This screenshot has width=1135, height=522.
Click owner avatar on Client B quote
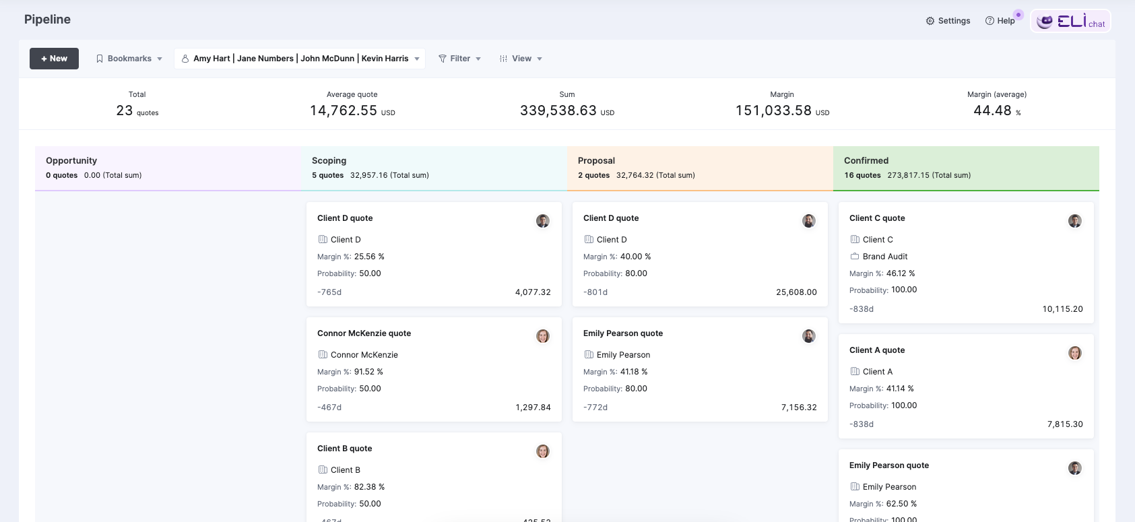(x=543, y=451)
